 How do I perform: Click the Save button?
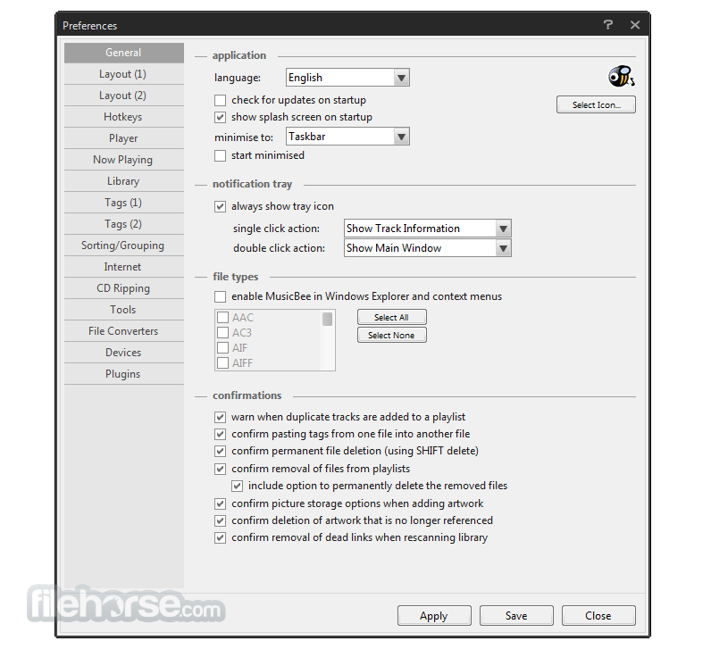[516, 616]
